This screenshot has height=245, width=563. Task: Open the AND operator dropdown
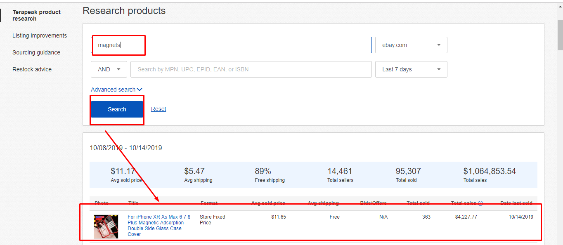click(109, 69)
